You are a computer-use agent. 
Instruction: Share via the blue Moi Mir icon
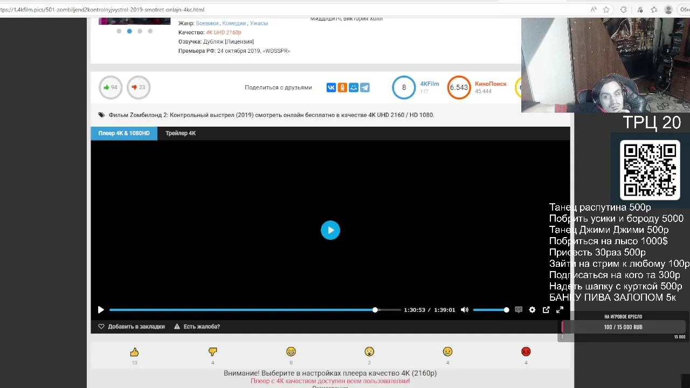pos(354,87)
